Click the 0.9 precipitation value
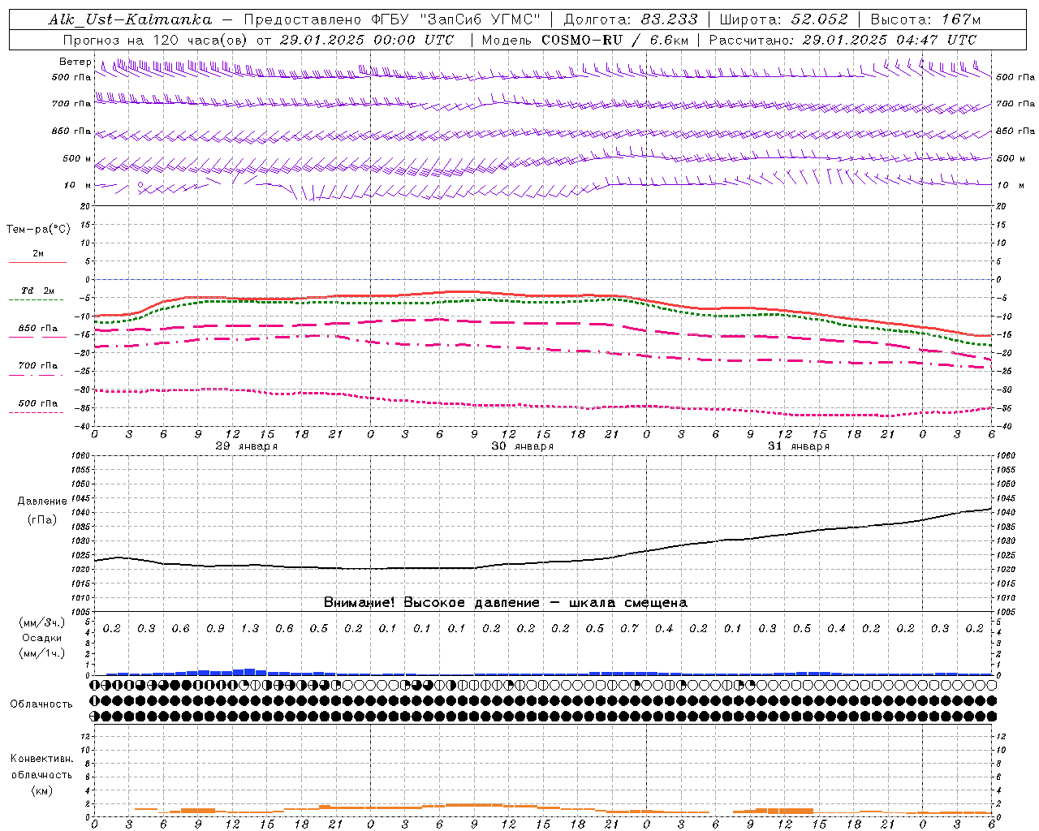Image resolution: width=1039 pixels, height=831 pixels. [215, 629]
